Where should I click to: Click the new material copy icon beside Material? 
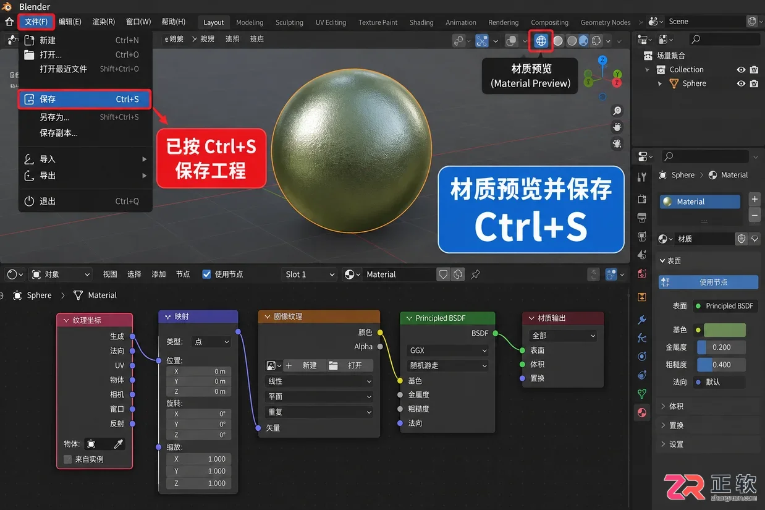tap(458, 274)
